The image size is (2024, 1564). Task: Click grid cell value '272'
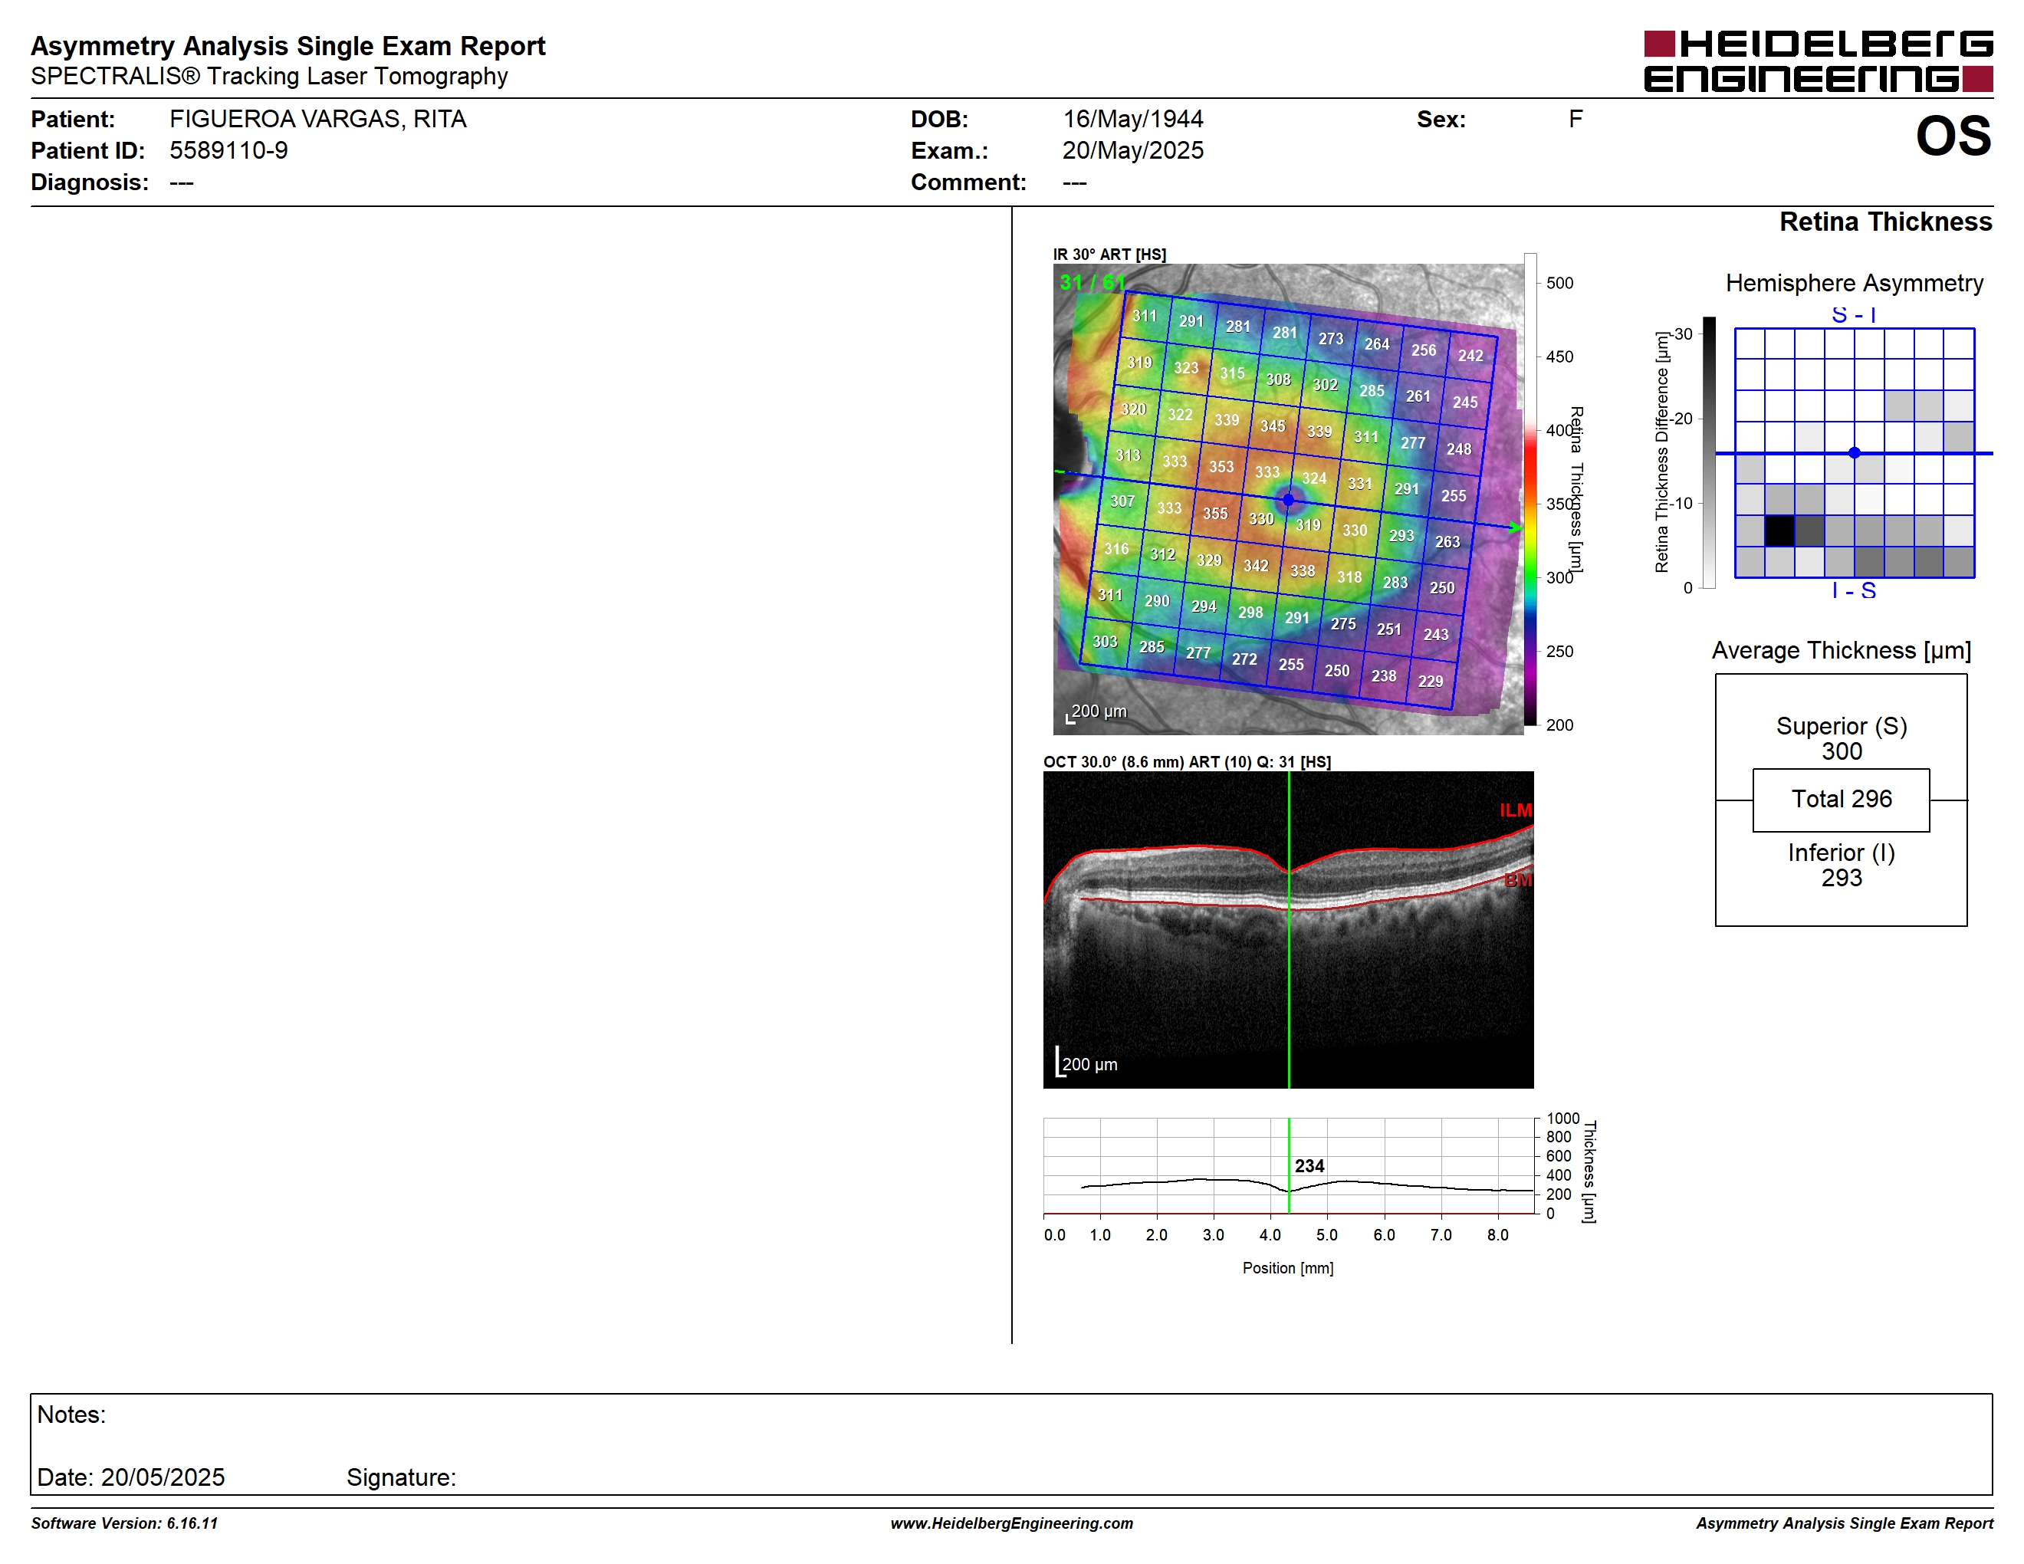pyautogui.click(x=1244, y=659)
